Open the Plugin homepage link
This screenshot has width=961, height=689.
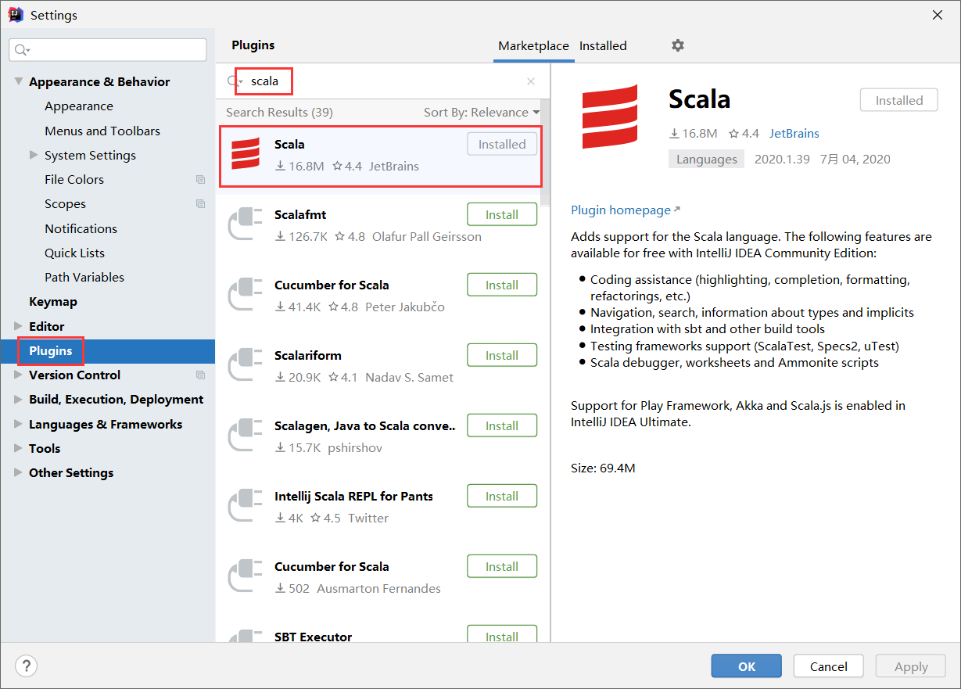626,210
